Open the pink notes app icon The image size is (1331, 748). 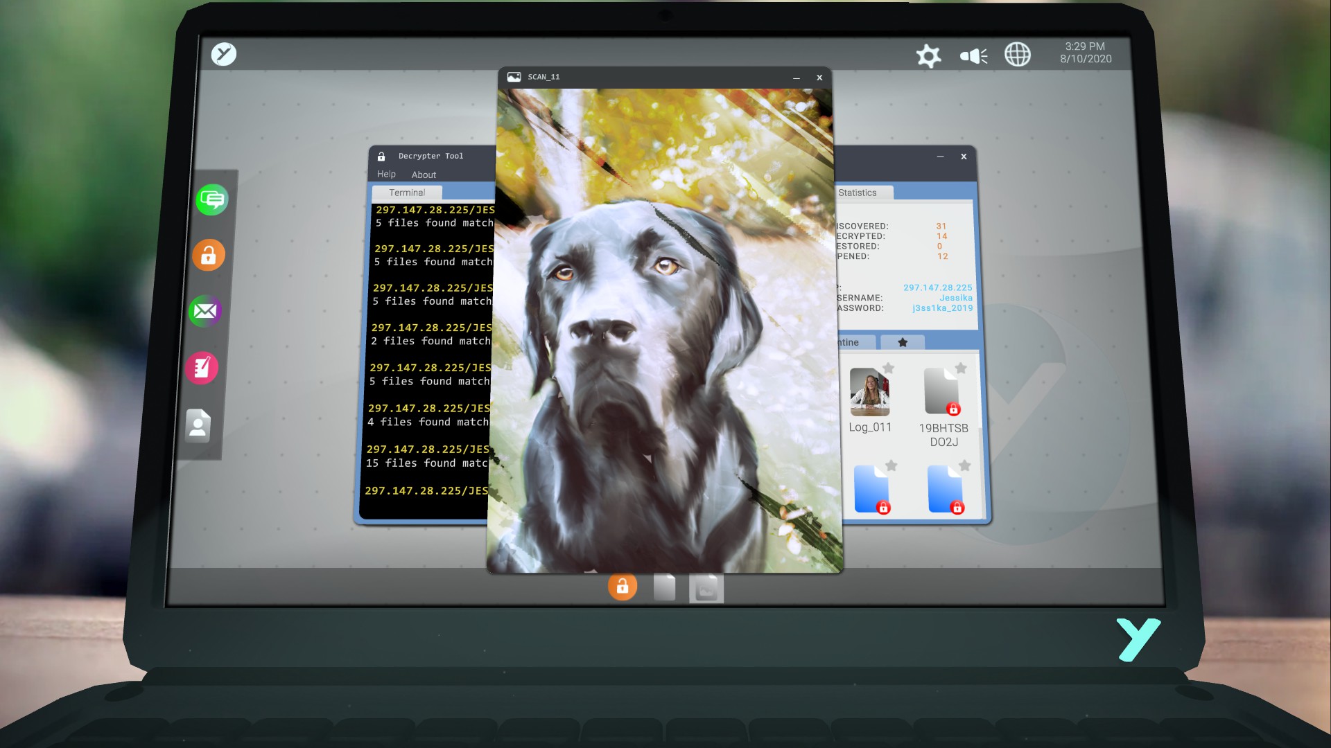202,368
